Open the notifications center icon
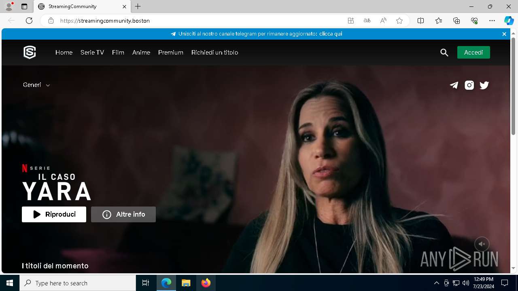The width and height of the screenshot is (518, 291). [505, 283]
